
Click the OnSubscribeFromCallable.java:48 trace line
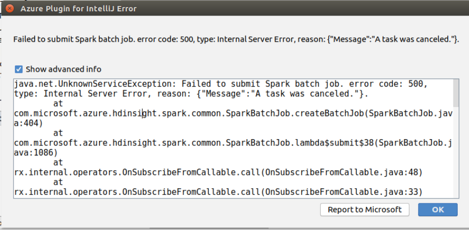218,172
